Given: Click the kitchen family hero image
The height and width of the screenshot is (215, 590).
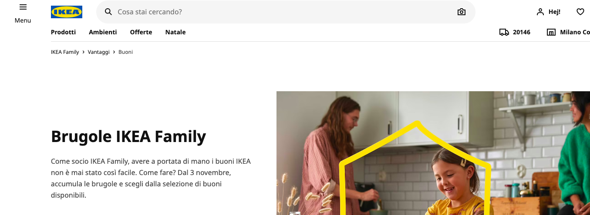Looking at the screenshot, I should click(433, 153).
